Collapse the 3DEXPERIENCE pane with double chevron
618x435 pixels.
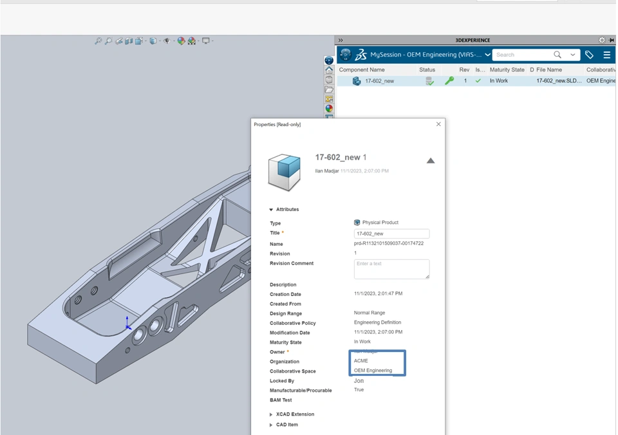coord(341,40)
